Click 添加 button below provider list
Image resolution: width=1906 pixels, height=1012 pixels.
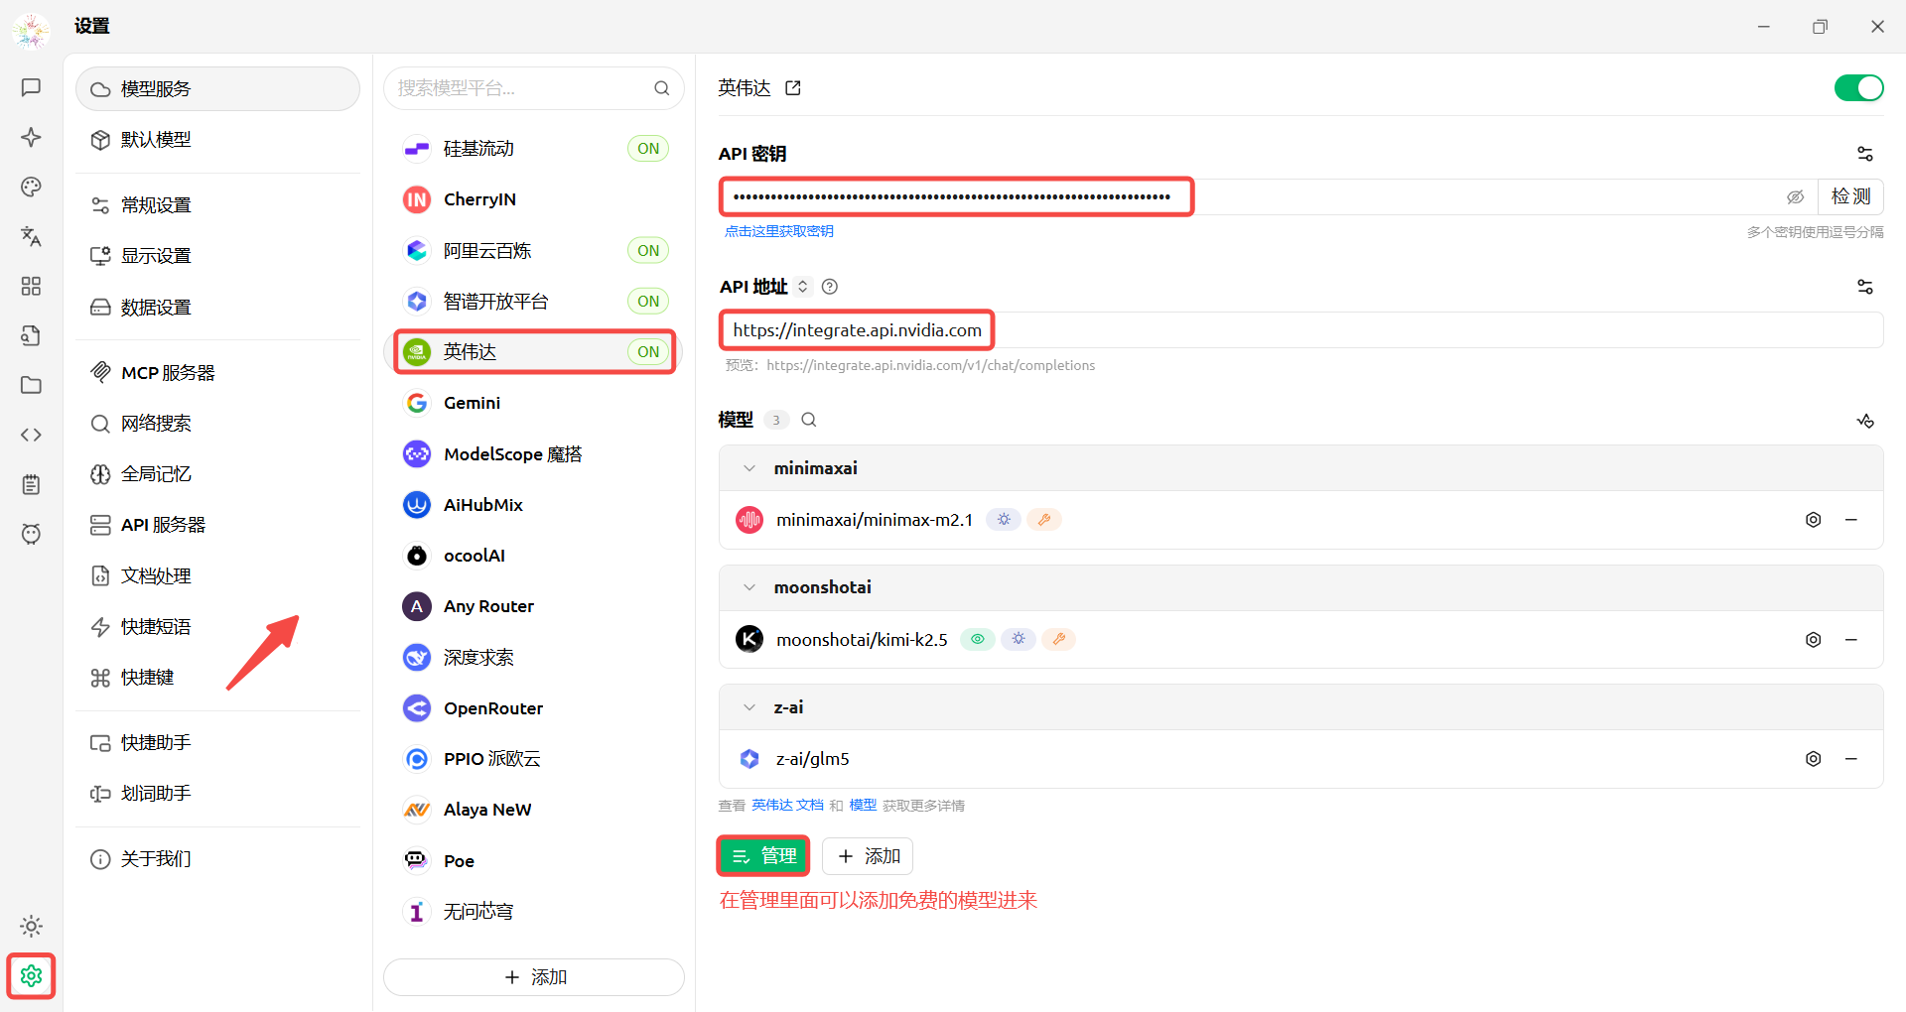534,977
